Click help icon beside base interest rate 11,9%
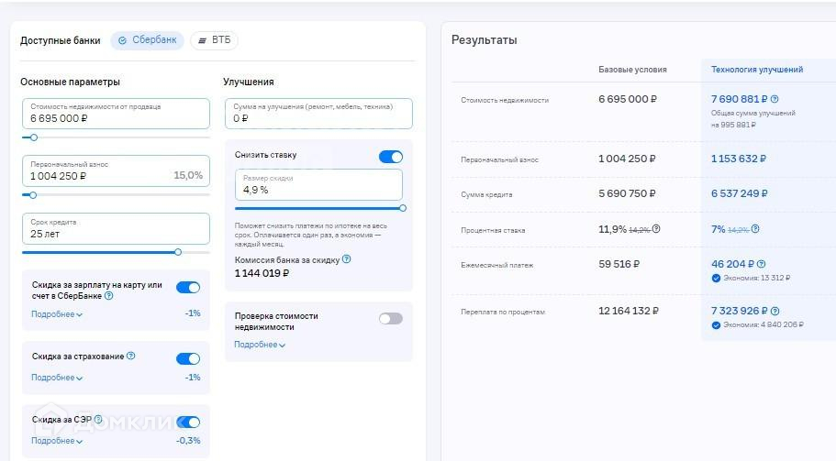The width and height of the screenshot is (836, 461). pyautogui.click(x=656, y=229)
